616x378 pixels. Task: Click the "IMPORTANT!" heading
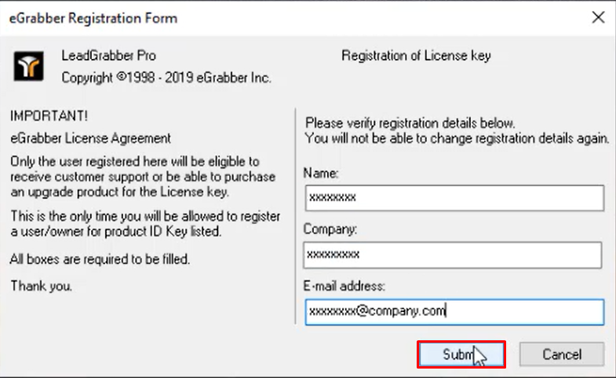click(x=49, y=116)
